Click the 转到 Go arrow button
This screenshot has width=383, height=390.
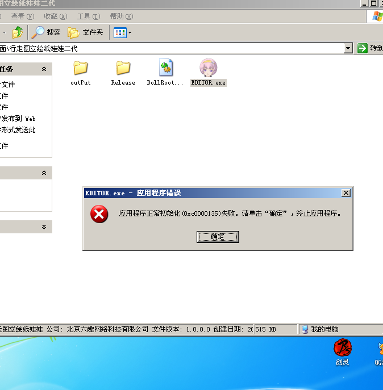(363, 48)
